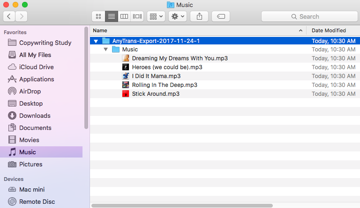Click the iCloud Drive cloud icon

coord(12,67)
